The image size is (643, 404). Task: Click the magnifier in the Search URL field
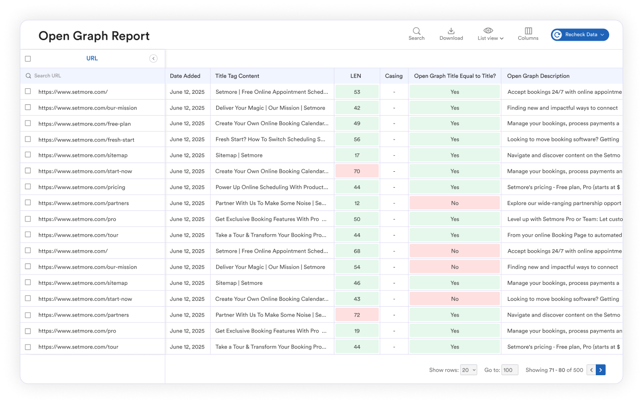[30, 75]
